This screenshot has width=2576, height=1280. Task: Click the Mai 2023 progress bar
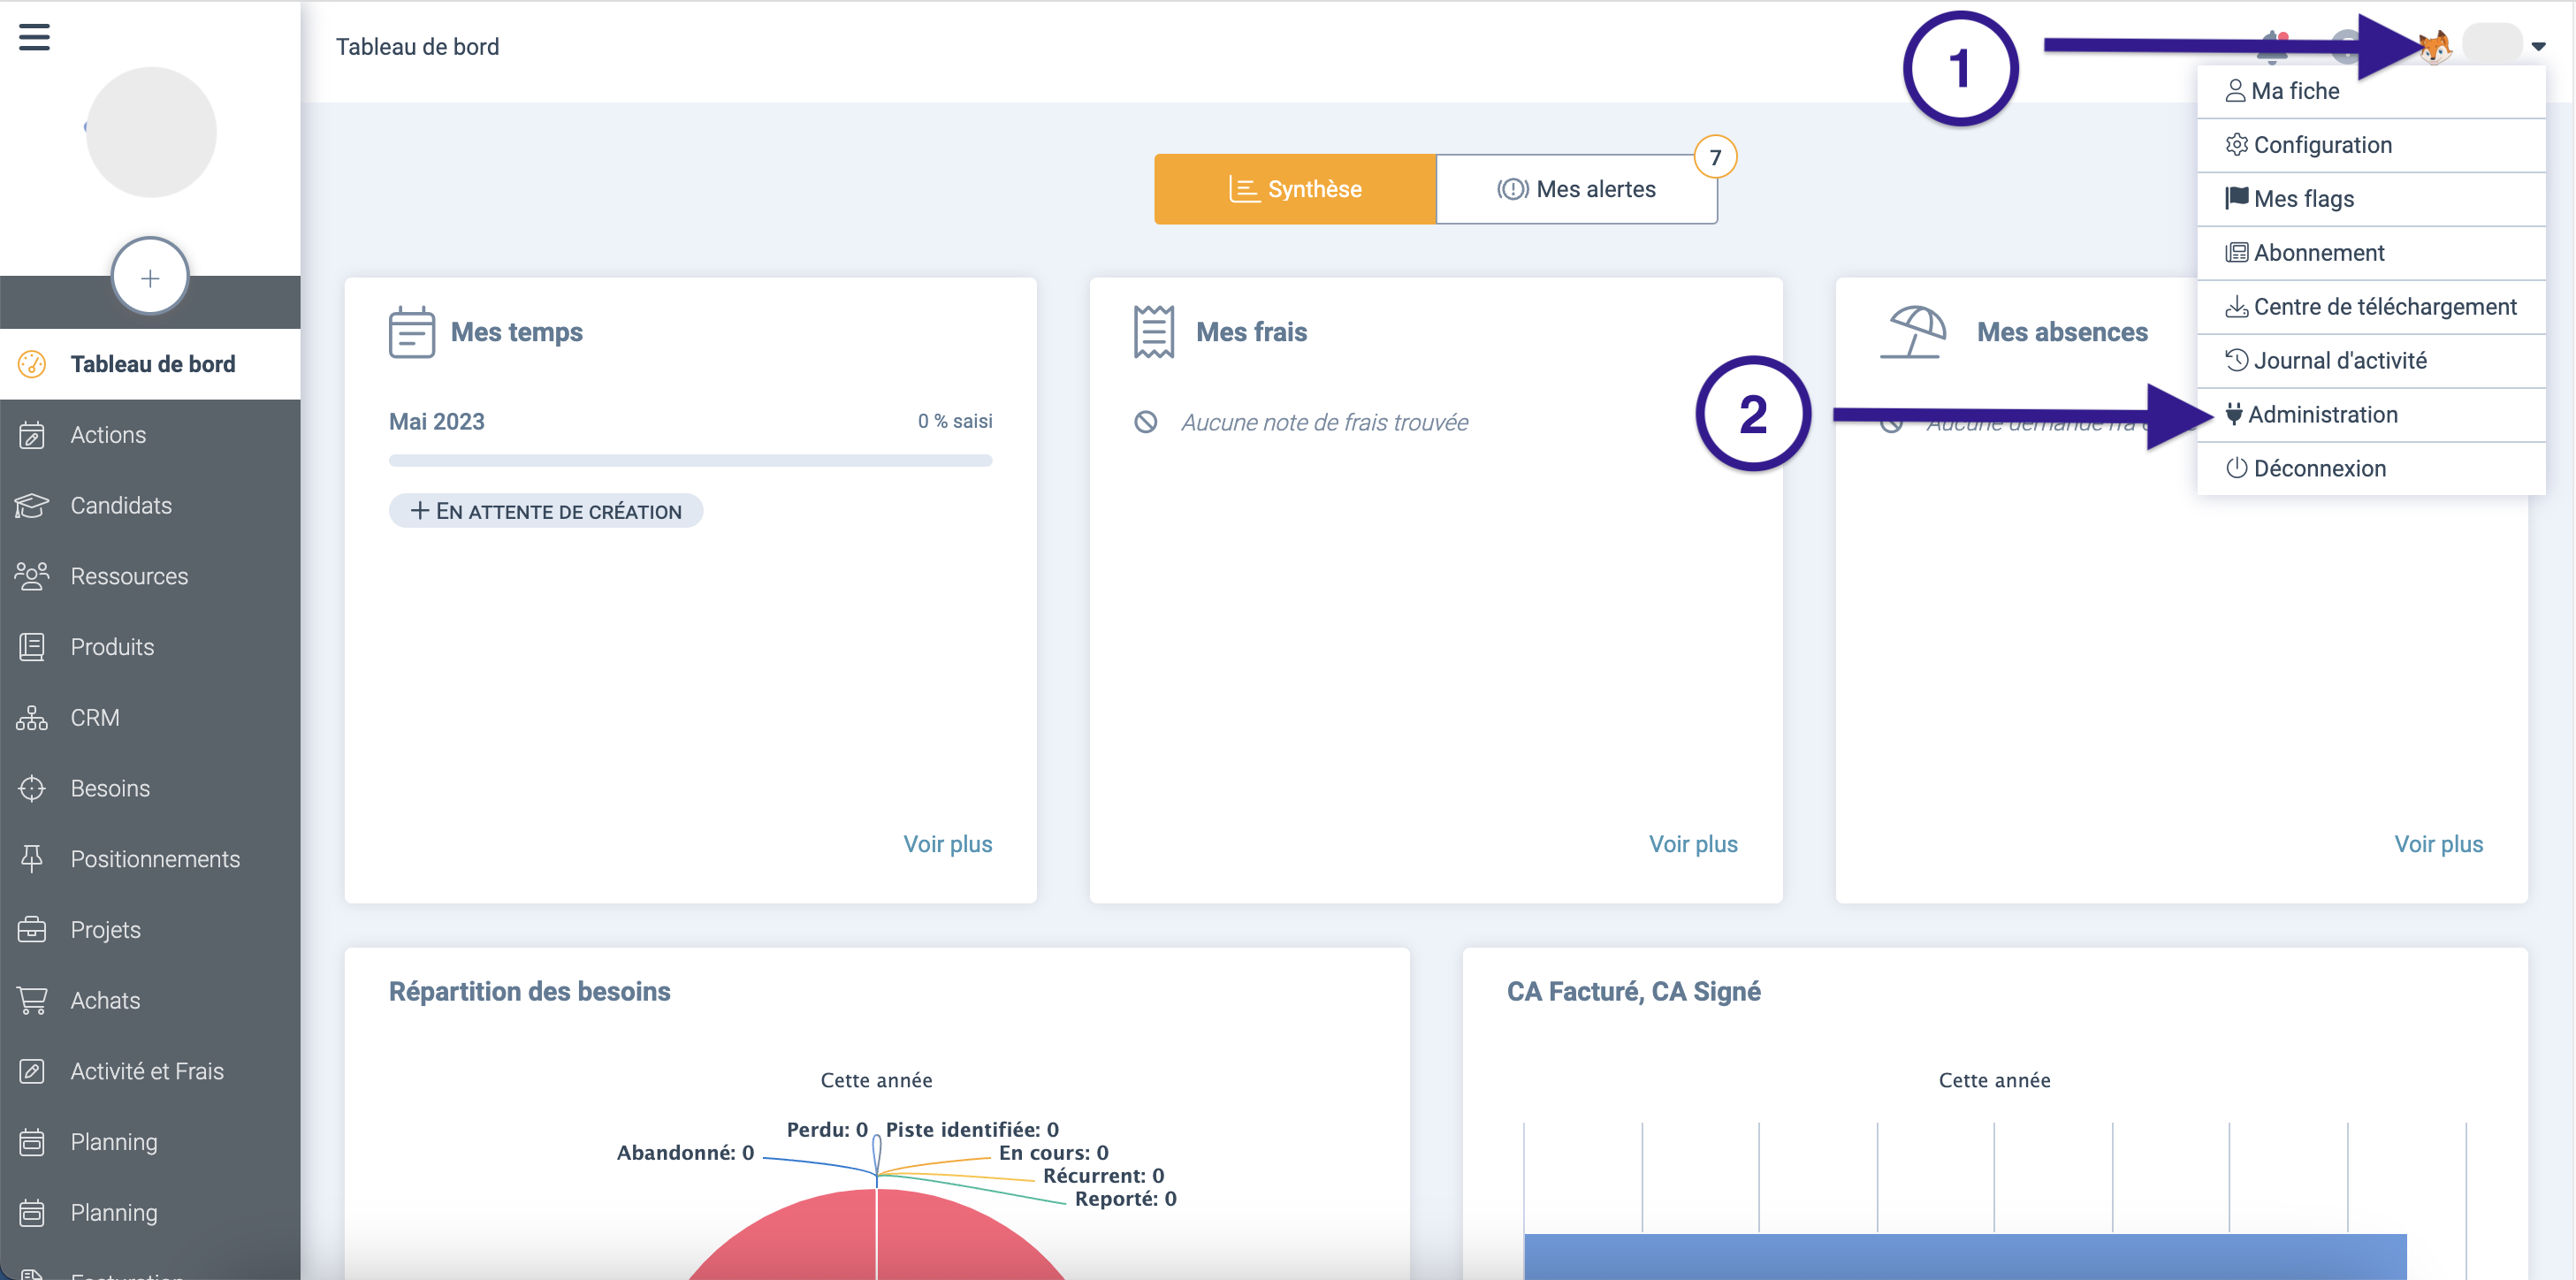tap(690, 461)
